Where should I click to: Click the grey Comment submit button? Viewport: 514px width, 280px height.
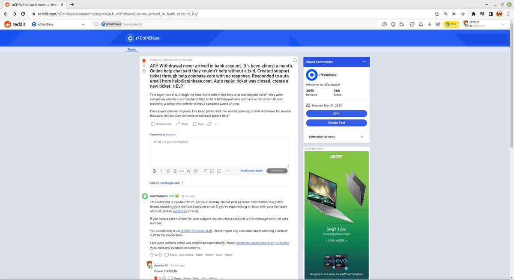tap(277, 171)
